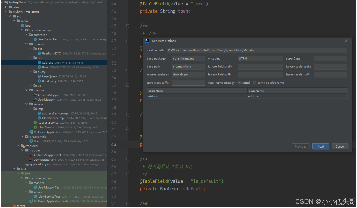Click the AddressService interface icon
The width and height of the screenshot is (357, 208).
pos(35,123)
